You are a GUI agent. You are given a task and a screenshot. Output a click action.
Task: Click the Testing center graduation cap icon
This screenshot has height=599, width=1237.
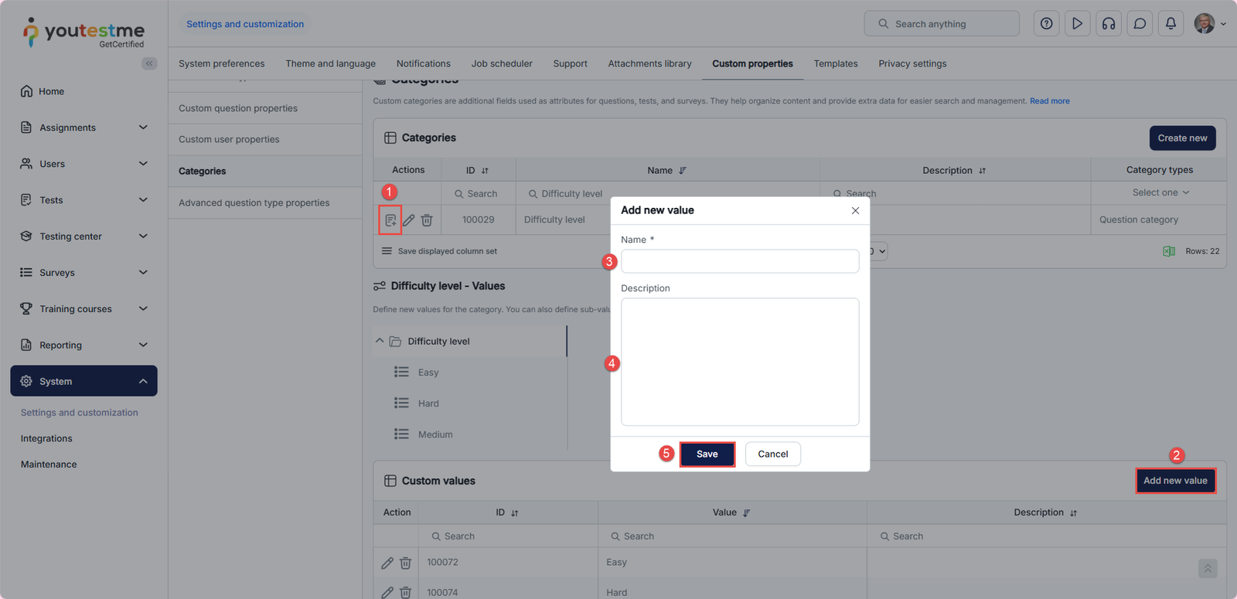pyautogui.click(x=26, y=237)
